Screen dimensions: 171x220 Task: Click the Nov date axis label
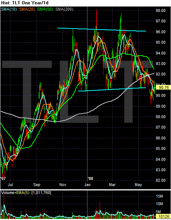tap(63, 185)
